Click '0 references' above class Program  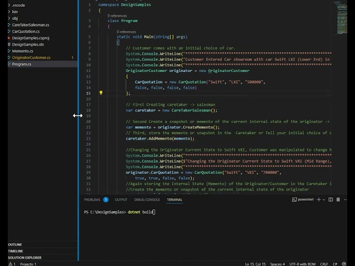click(117, 16)
